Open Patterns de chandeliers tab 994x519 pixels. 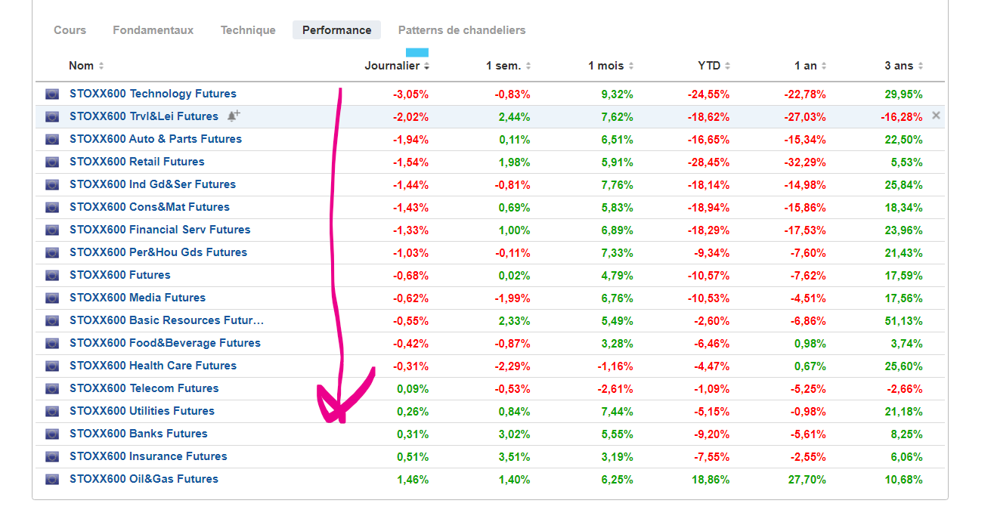462,30
